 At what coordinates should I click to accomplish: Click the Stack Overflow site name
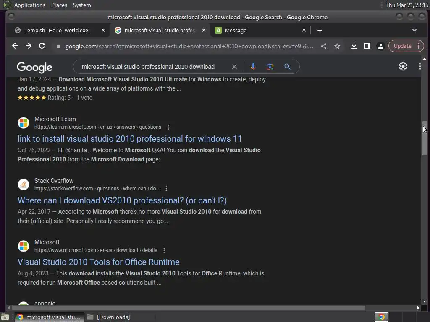pyautogui.click(x=54, y=181)
